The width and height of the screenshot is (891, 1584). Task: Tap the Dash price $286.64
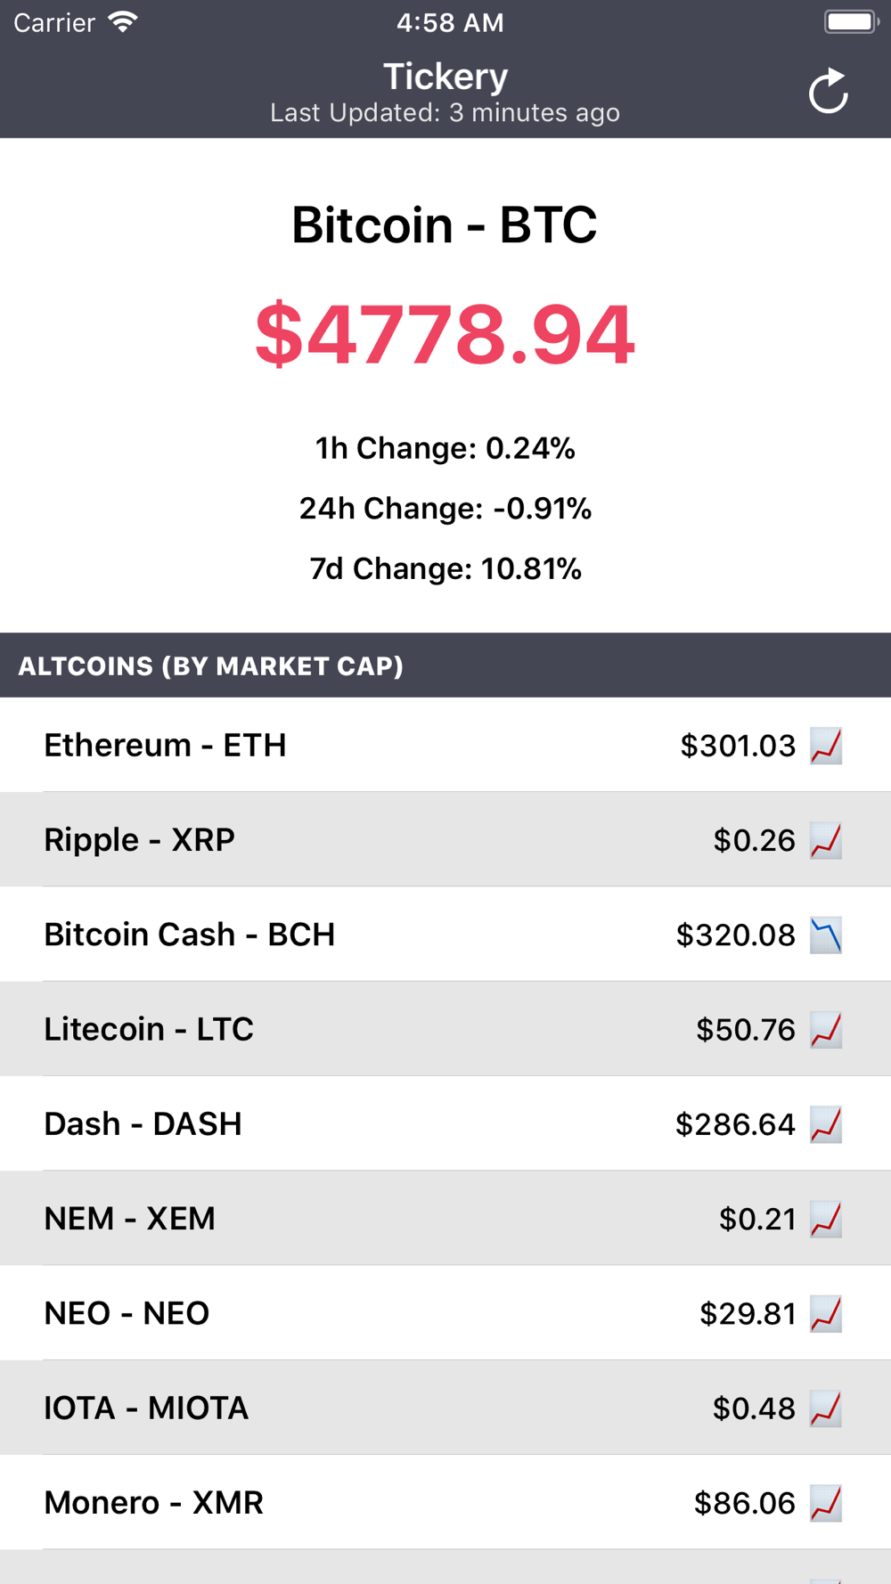pyautogui.click(x=735, y=1124)
